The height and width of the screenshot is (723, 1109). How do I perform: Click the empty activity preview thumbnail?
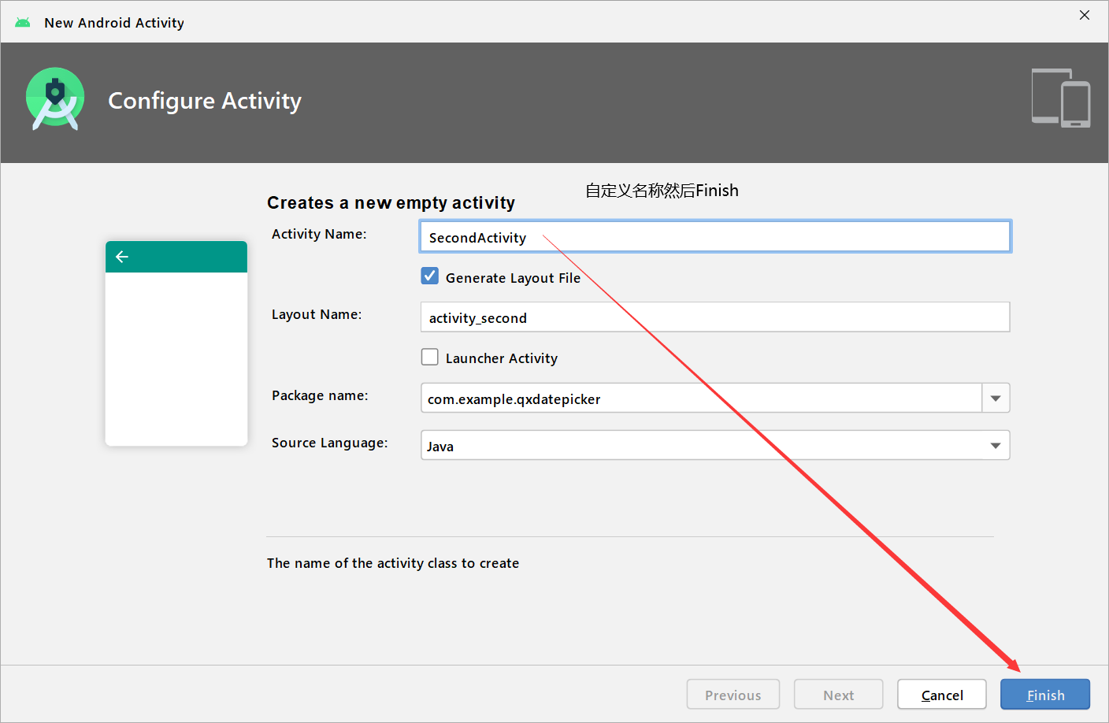176,343
